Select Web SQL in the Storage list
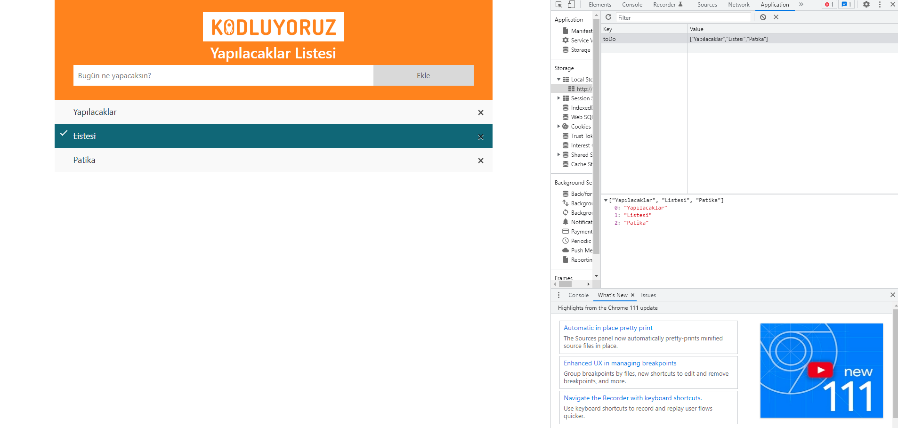 coord(581,117)
